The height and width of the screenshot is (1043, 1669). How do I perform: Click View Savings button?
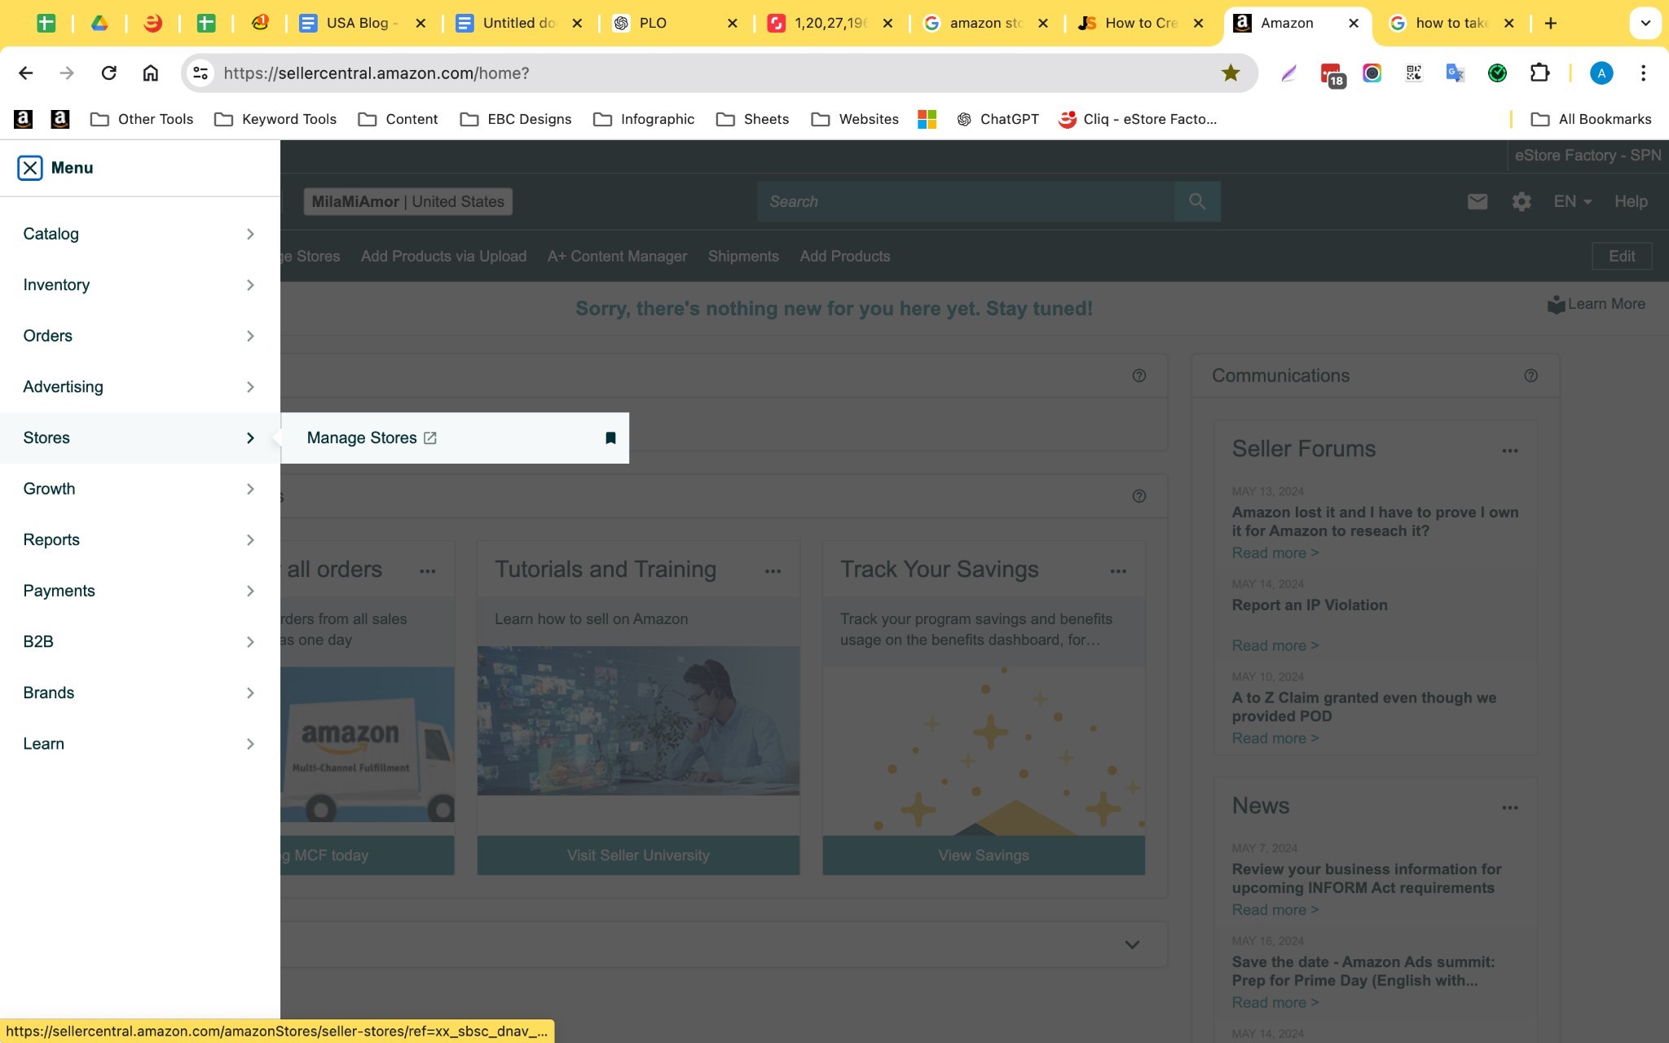pos(984,856)
